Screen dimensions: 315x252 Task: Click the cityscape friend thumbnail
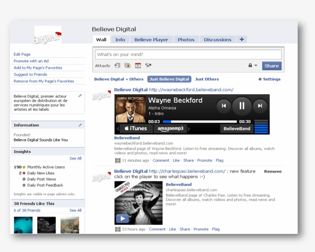[70, 225]
